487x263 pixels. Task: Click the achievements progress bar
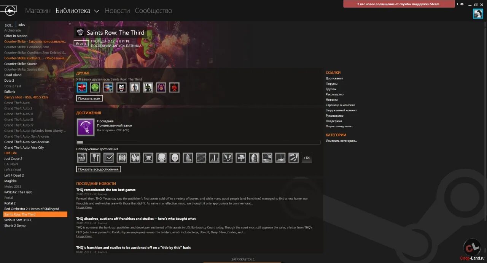[x=198, y=142]
